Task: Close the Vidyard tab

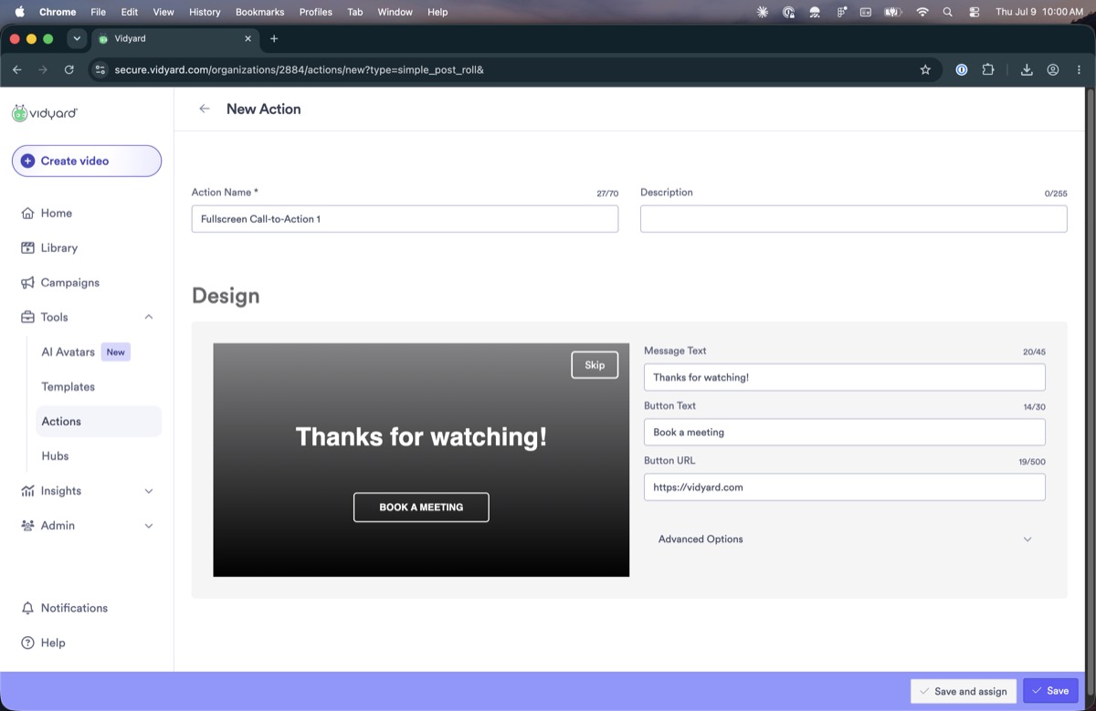Action: (248, 38)
